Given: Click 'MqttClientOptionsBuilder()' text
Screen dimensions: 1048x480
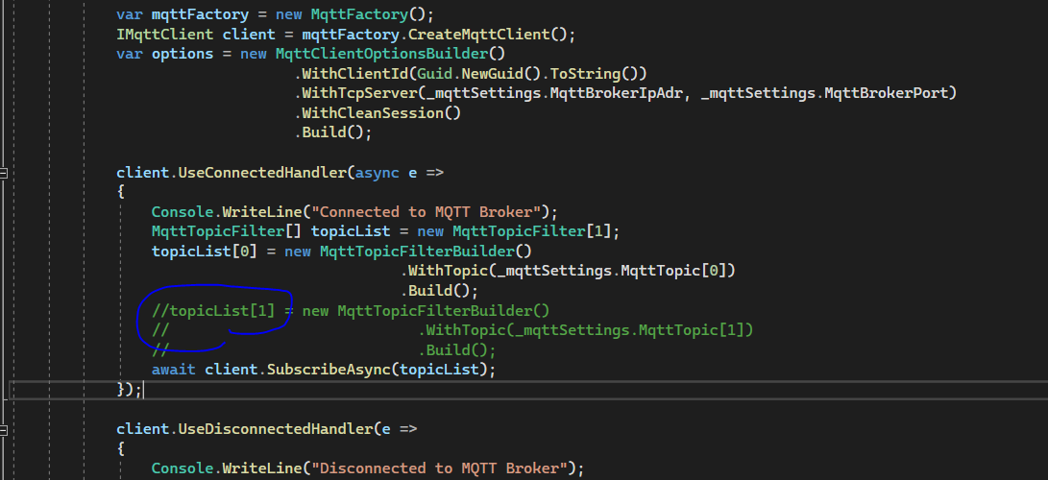Looking at the screenshot, I should (390, 54).
